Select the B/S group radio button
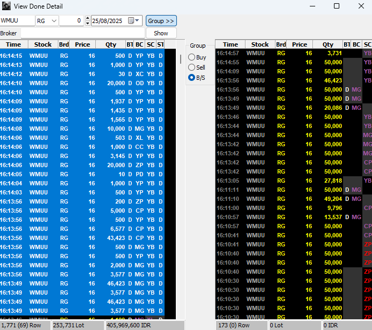 [191, 78]
